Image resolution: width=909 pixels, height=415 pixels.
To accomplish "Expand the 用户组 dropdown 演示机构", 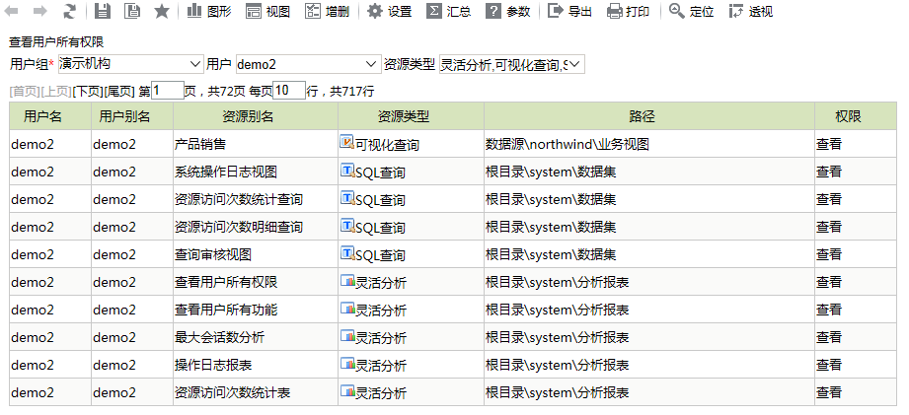I will 130,64.
